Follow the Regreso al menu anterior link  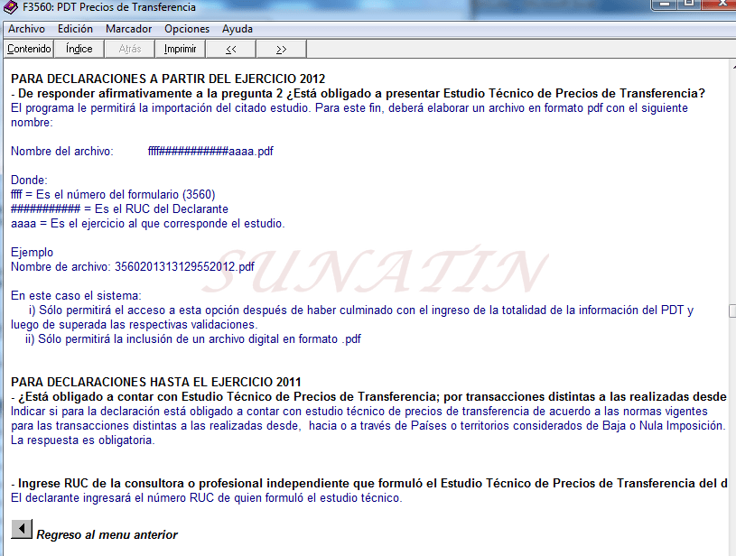point(107,534)
